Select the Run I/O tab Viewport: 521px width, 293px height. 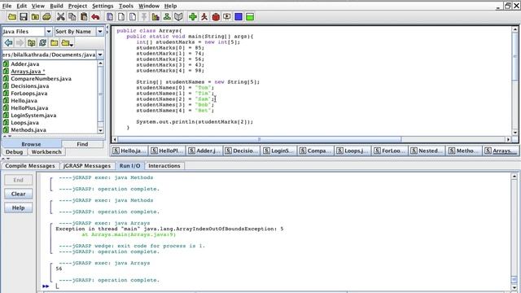click(130, 166)
